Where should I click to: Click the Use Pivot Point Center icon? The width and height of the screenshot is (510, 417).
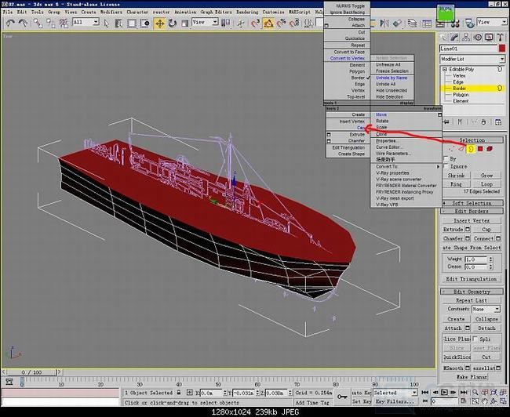[225, 23]
